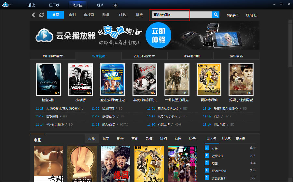Open the 夏洛特烦恼 poster thumbnail in featured row
Image resolution: width=293 pixels, height=182 pixels.
point(209,80)
